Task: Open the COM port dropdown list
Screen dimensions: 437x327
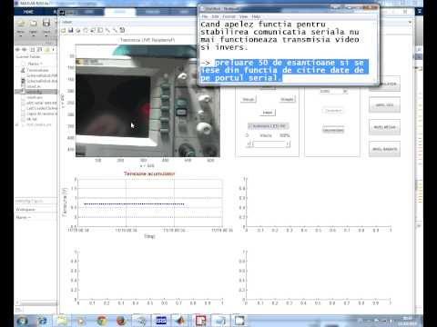Action: pos(333,91)
